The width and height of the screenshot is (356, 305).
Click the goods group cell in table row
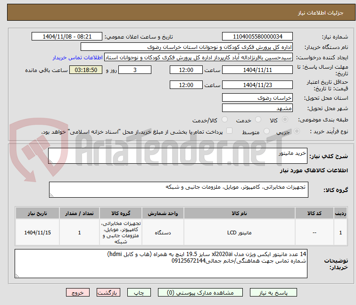[x=121, y=233]
